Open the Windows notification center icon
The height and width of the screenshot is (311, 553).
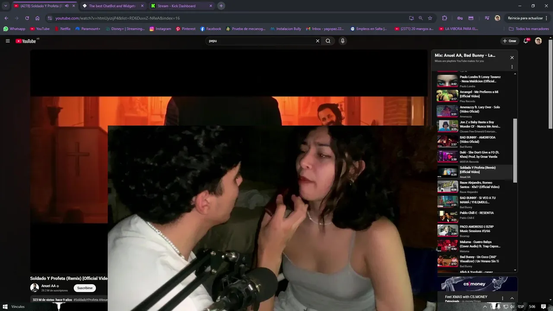[x=543, y=307]
